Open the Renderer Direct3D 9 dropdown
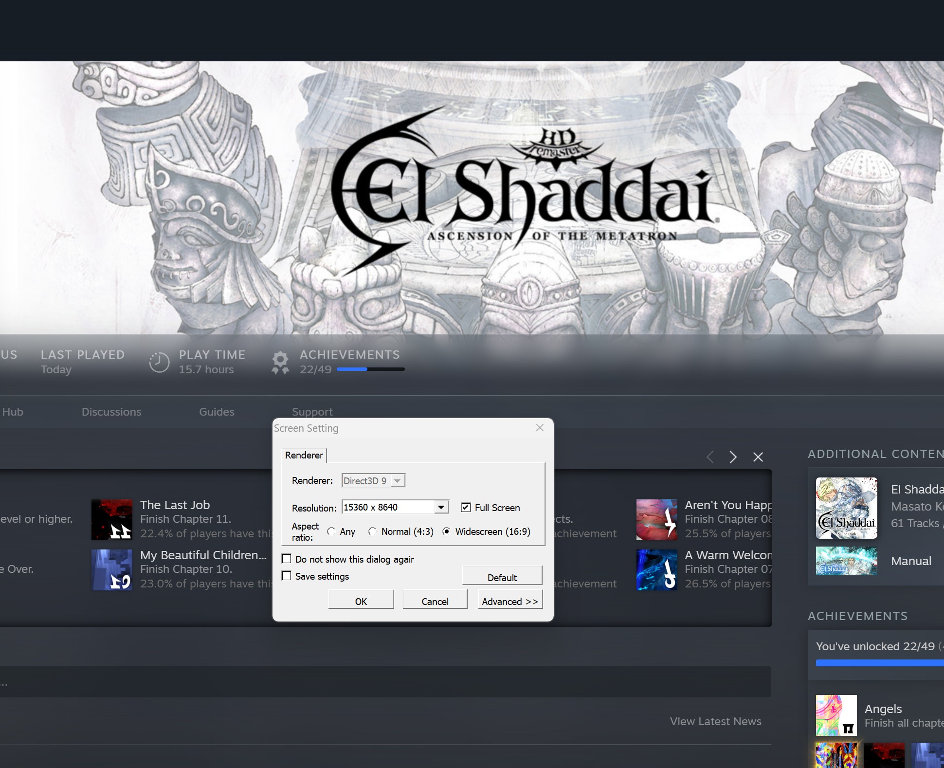This screenshot has width=944, height=768. point(373,481)
